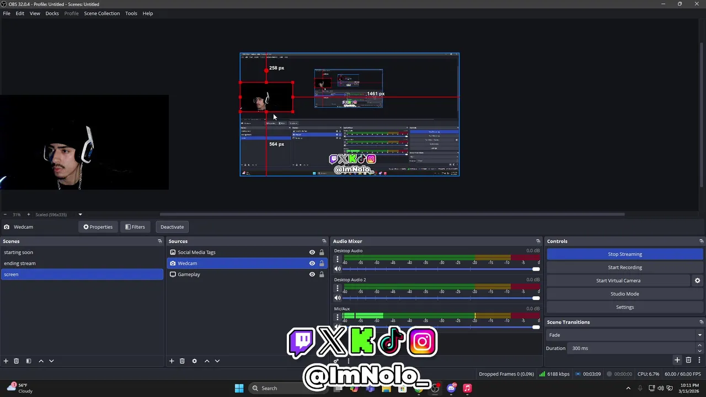Open the View menu

tap(35, 13)
